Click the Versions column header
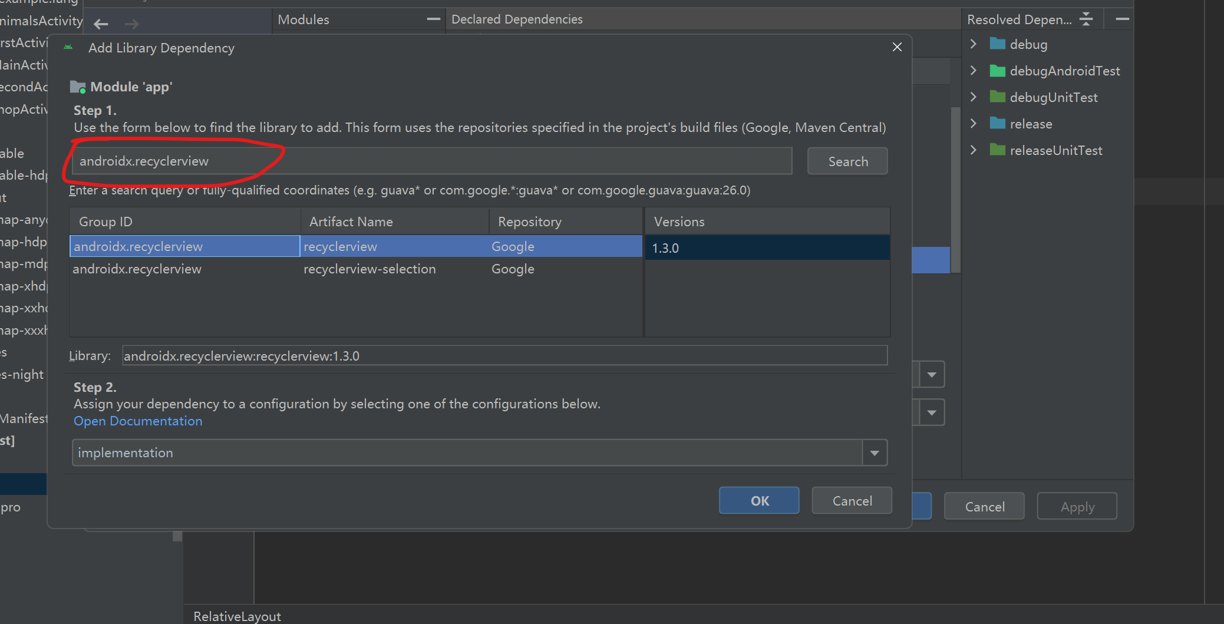The height and width of the screenshot is (624, 1224). (x=767, y=222)
